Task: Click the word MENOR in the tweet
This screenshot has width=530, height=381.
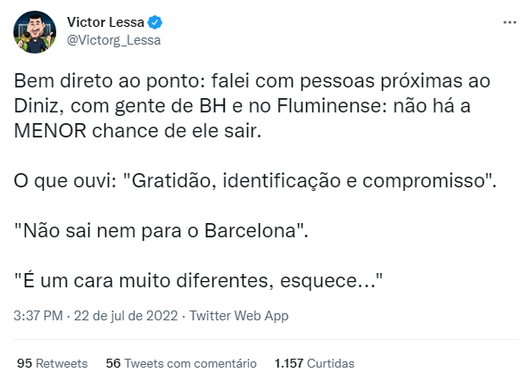Action: pyautogui.click(x=50, y=131)
